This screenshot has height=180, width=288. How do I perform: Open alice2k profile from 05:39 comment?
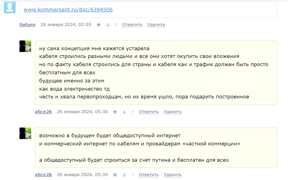(x=43, y=175)
